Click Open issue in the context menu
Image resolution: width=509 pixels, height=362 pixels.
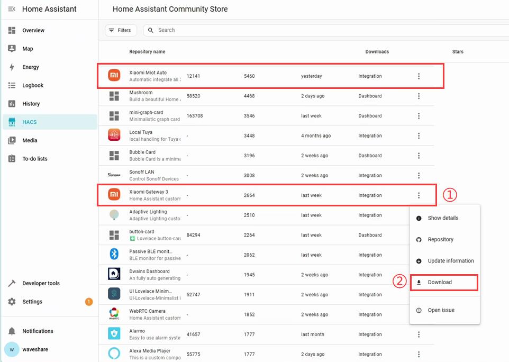[x=441, y=310]
